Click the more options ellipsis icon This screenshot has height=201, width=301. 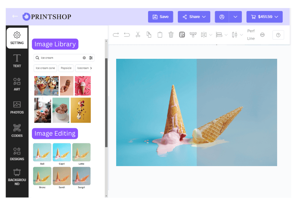(262, 35)
